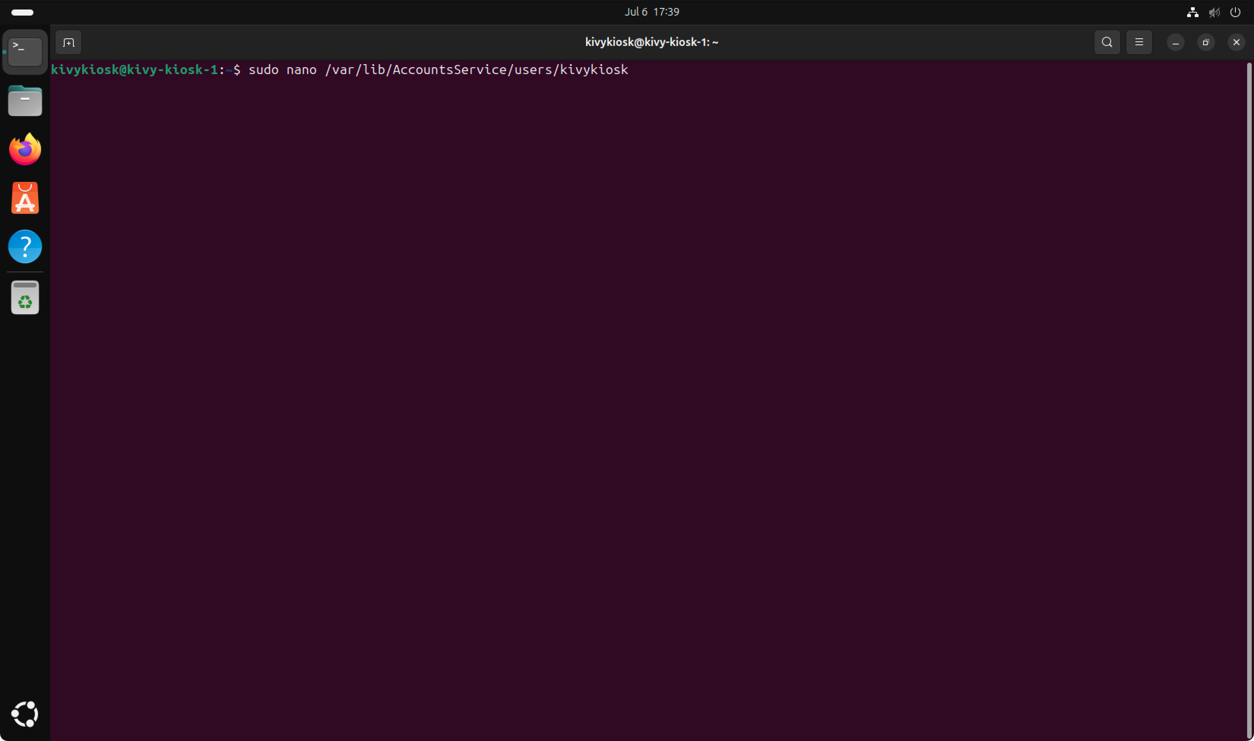
Task: Launch Firefox from the dock
Action: [25, 149]
